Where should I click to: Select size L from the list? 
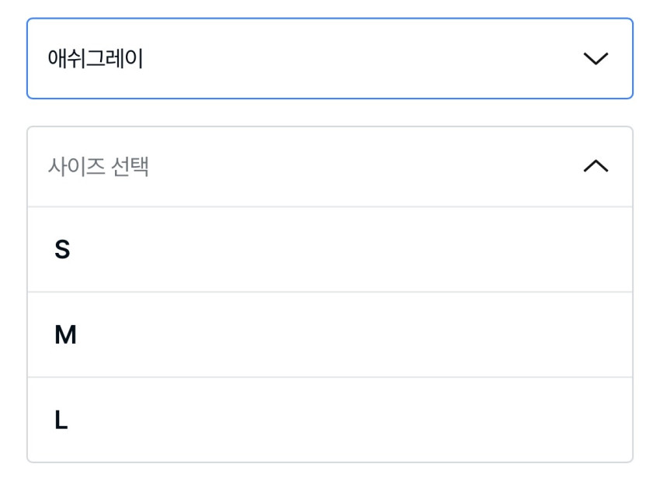coord(330,421)
